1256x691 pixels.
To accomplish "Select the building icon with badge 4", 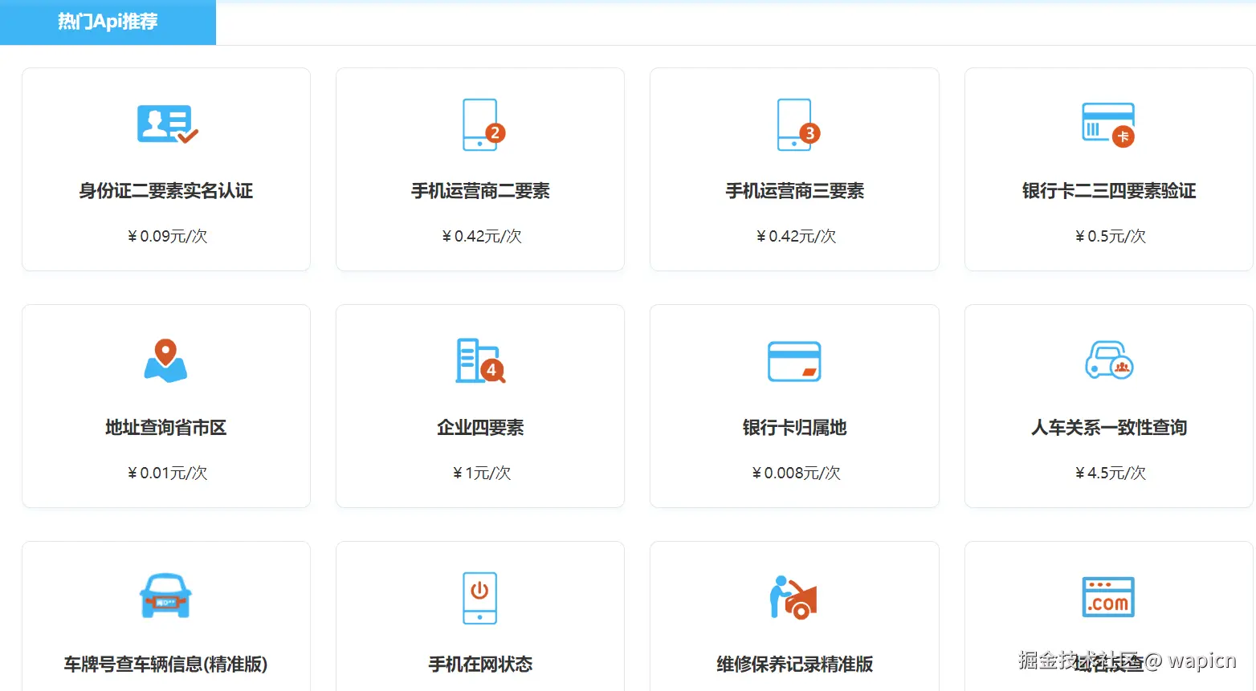I will click(x=480, y=361).
